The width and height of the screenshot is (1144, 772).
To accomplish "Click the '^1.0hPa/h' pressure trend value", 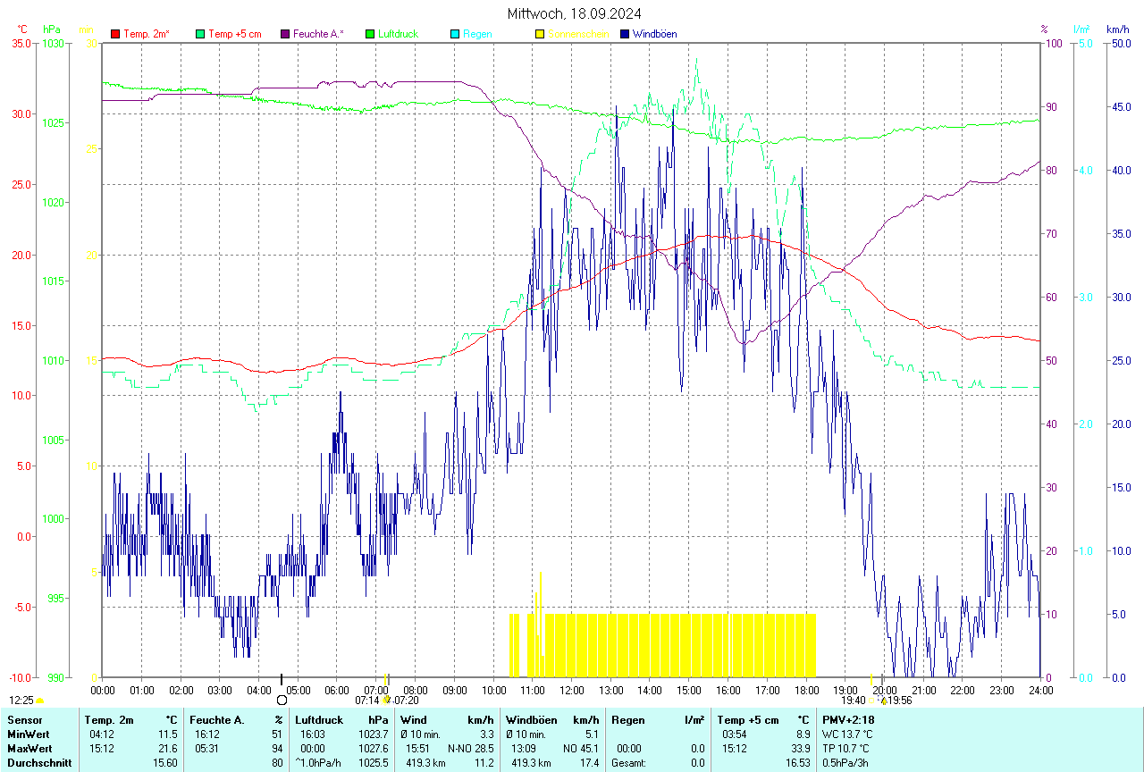I will click(x=317, y=763).
